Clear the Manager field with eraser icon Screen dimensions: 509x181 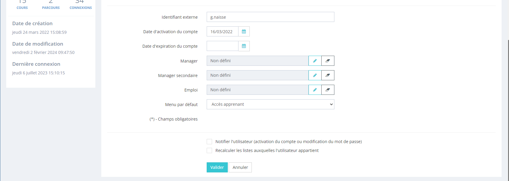click(x=328, y=61)
